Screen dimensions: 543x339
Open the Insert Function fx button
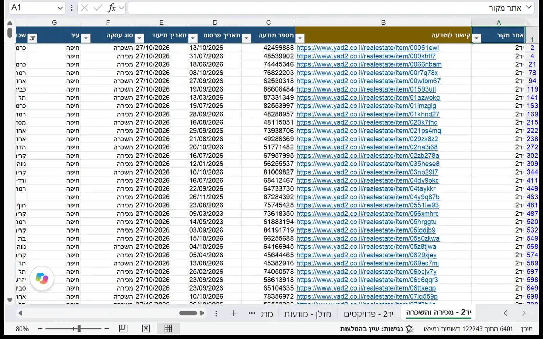(x=112, y=8)
